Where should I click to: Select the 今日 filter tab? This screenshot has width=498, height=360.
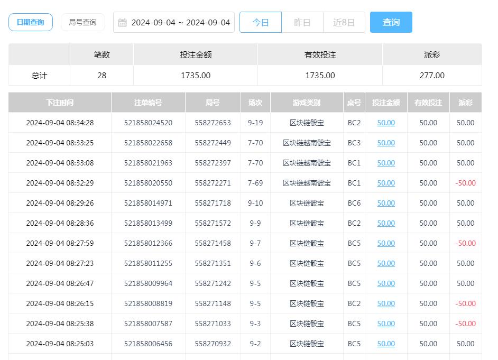[x=261, y=22]
